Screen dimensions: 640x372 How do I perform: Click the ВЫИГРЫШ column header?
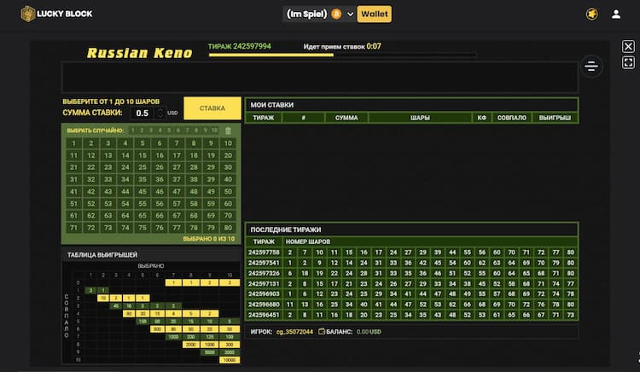tap(556, 118)
